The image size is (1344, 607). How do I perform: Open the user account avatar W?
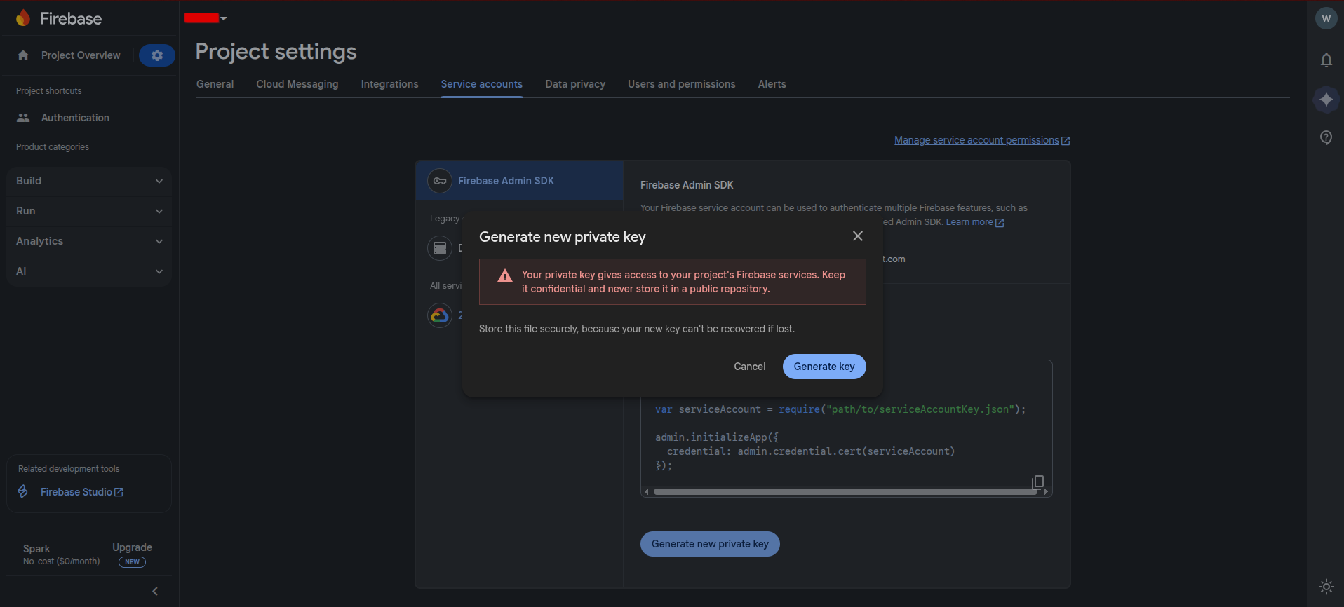1326,19
